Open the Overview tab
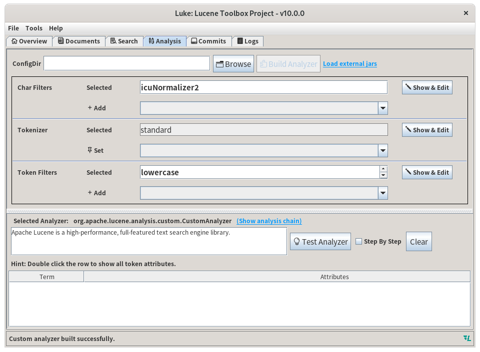The height and width of the screenshot is (352, 480). tap(29, 41)
